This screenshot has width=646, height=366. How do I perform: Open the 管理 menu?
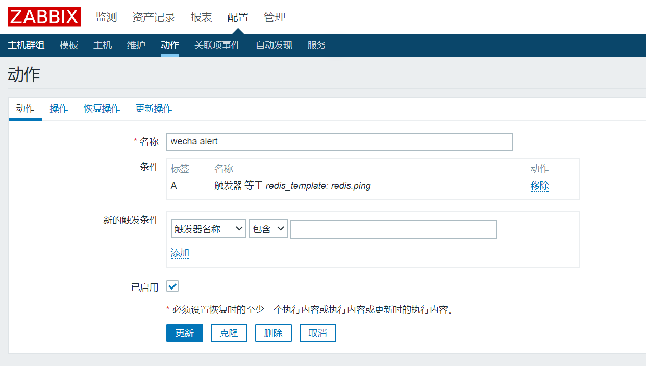[275, 17]
